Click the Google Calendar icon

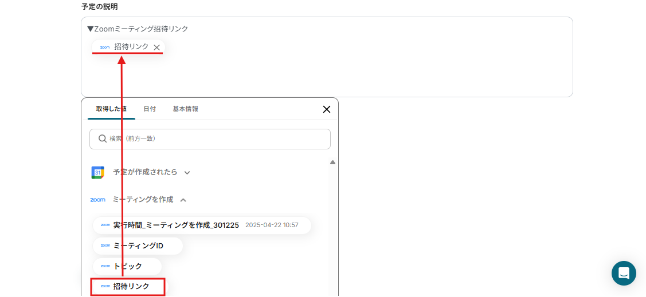pyautogui.click(x=97, y=172)
